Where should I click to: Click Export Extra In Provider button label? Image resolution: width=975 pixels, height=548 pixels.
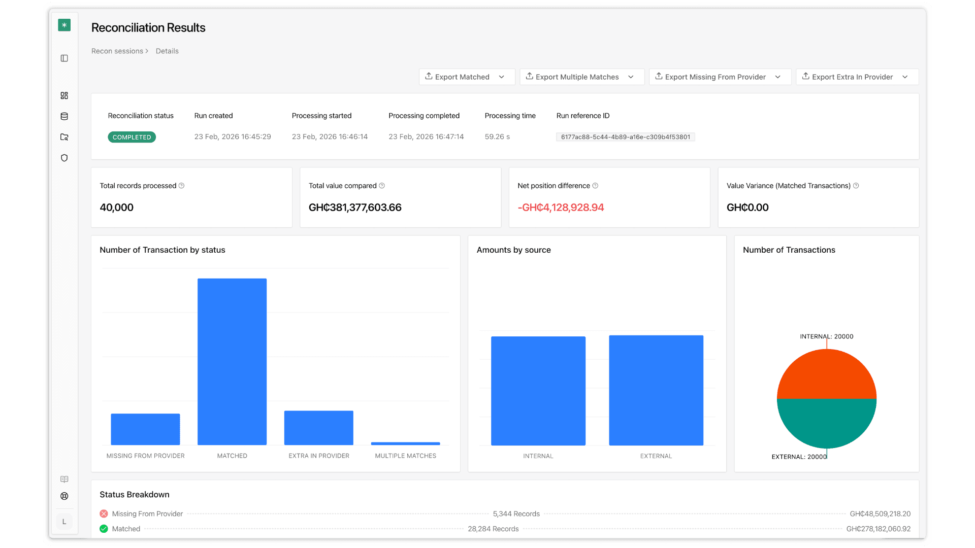pos(852,77)
